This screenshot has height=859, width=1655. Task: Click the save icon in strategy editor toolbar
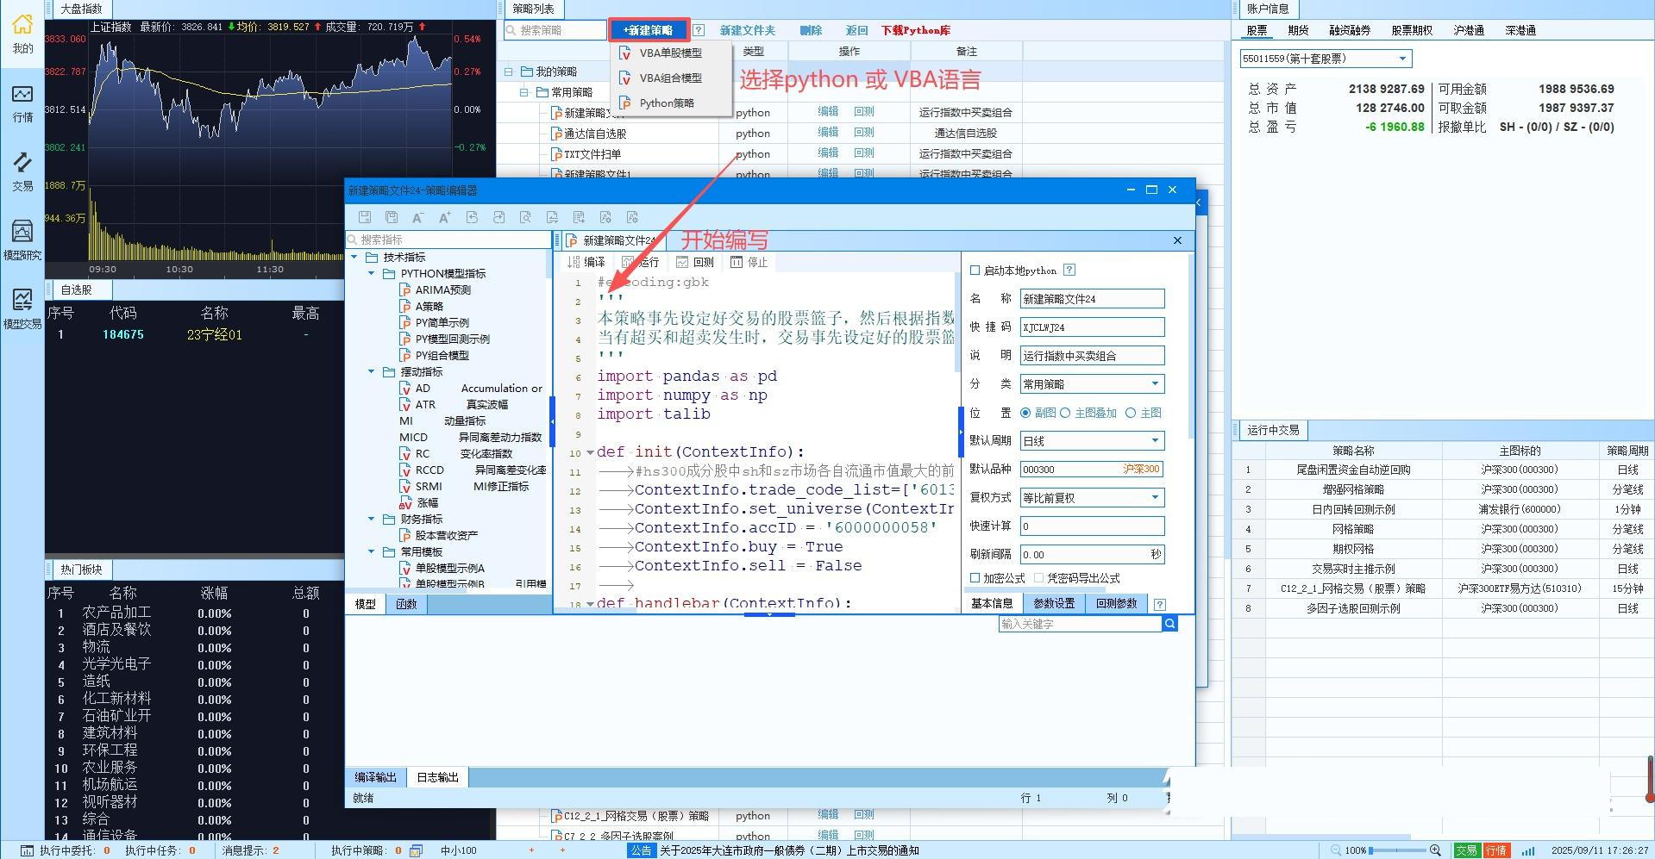point(365,217)
